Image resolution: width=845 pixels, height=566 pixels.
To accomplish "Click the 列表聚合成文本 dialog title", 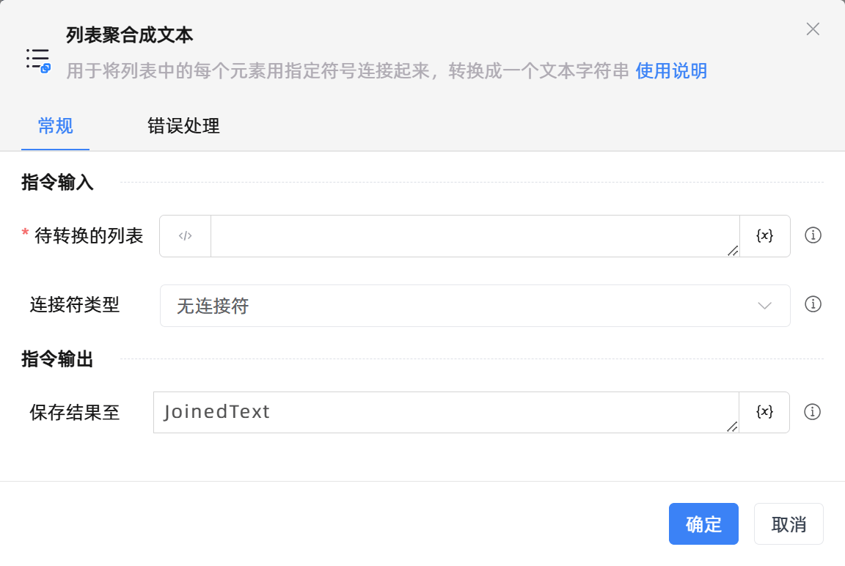I will [x=130, y=34].
